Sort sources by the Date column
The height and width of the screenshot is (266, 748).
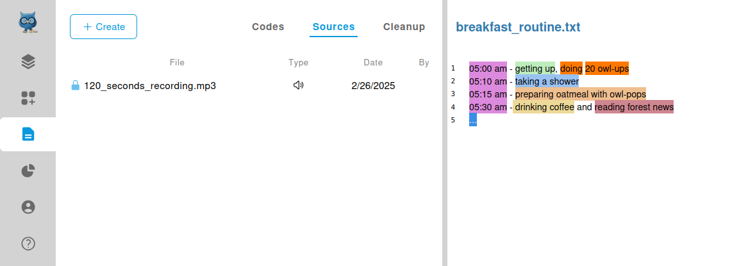(373, 62)
